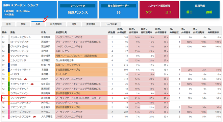
Task: Click horse name ラブミーファイン
Action: click(x=19, y=93)
